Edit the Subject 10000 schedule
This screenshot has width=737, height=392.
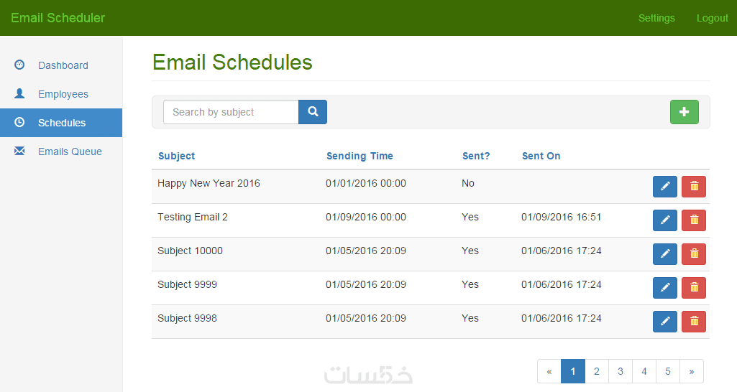pyautogui.click(x=664, y=254)
